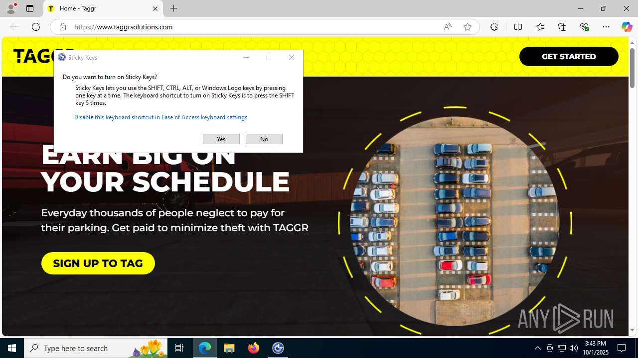The image size is (638, 358).
Task: Open Collections icon in toolbar
Action: (x=562, y=27)
